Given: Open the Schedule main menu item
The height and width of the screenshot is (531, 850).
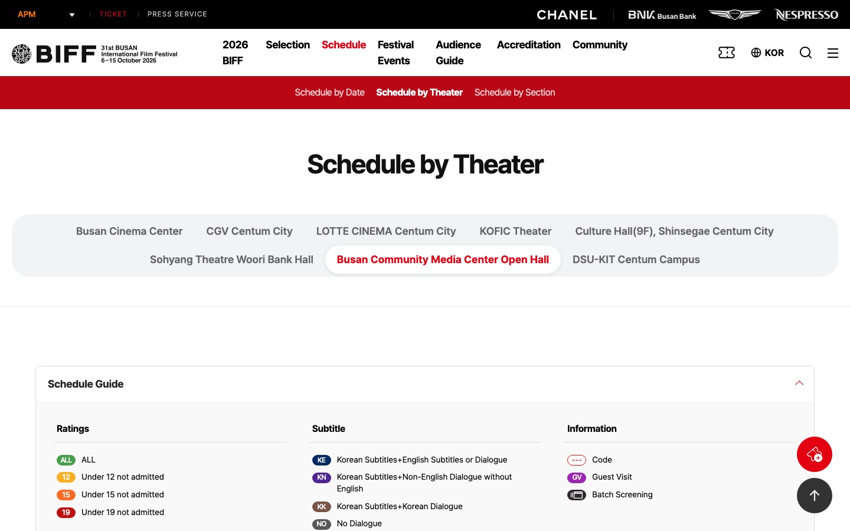Looking at the screenshot, I should [x=344, y=45].
